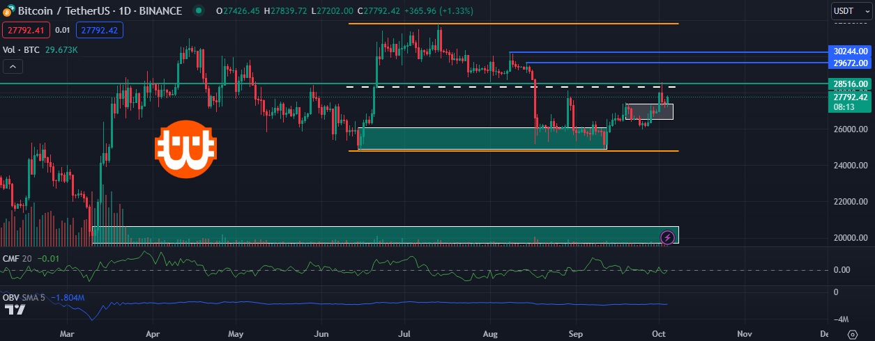Select the small white rectangle near October
Screen dimensions: 875x341
click(x=649, y=111)
